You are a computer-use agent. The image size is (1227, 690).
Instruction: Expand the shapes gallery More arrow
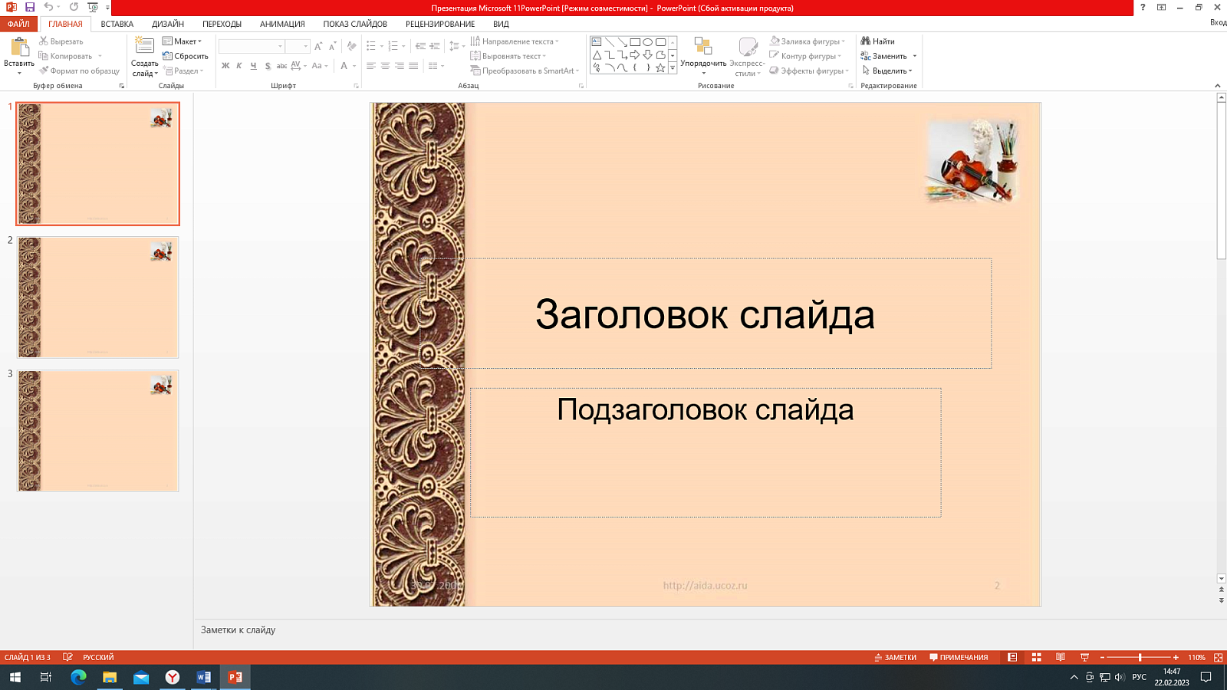[x=673, y=69]
